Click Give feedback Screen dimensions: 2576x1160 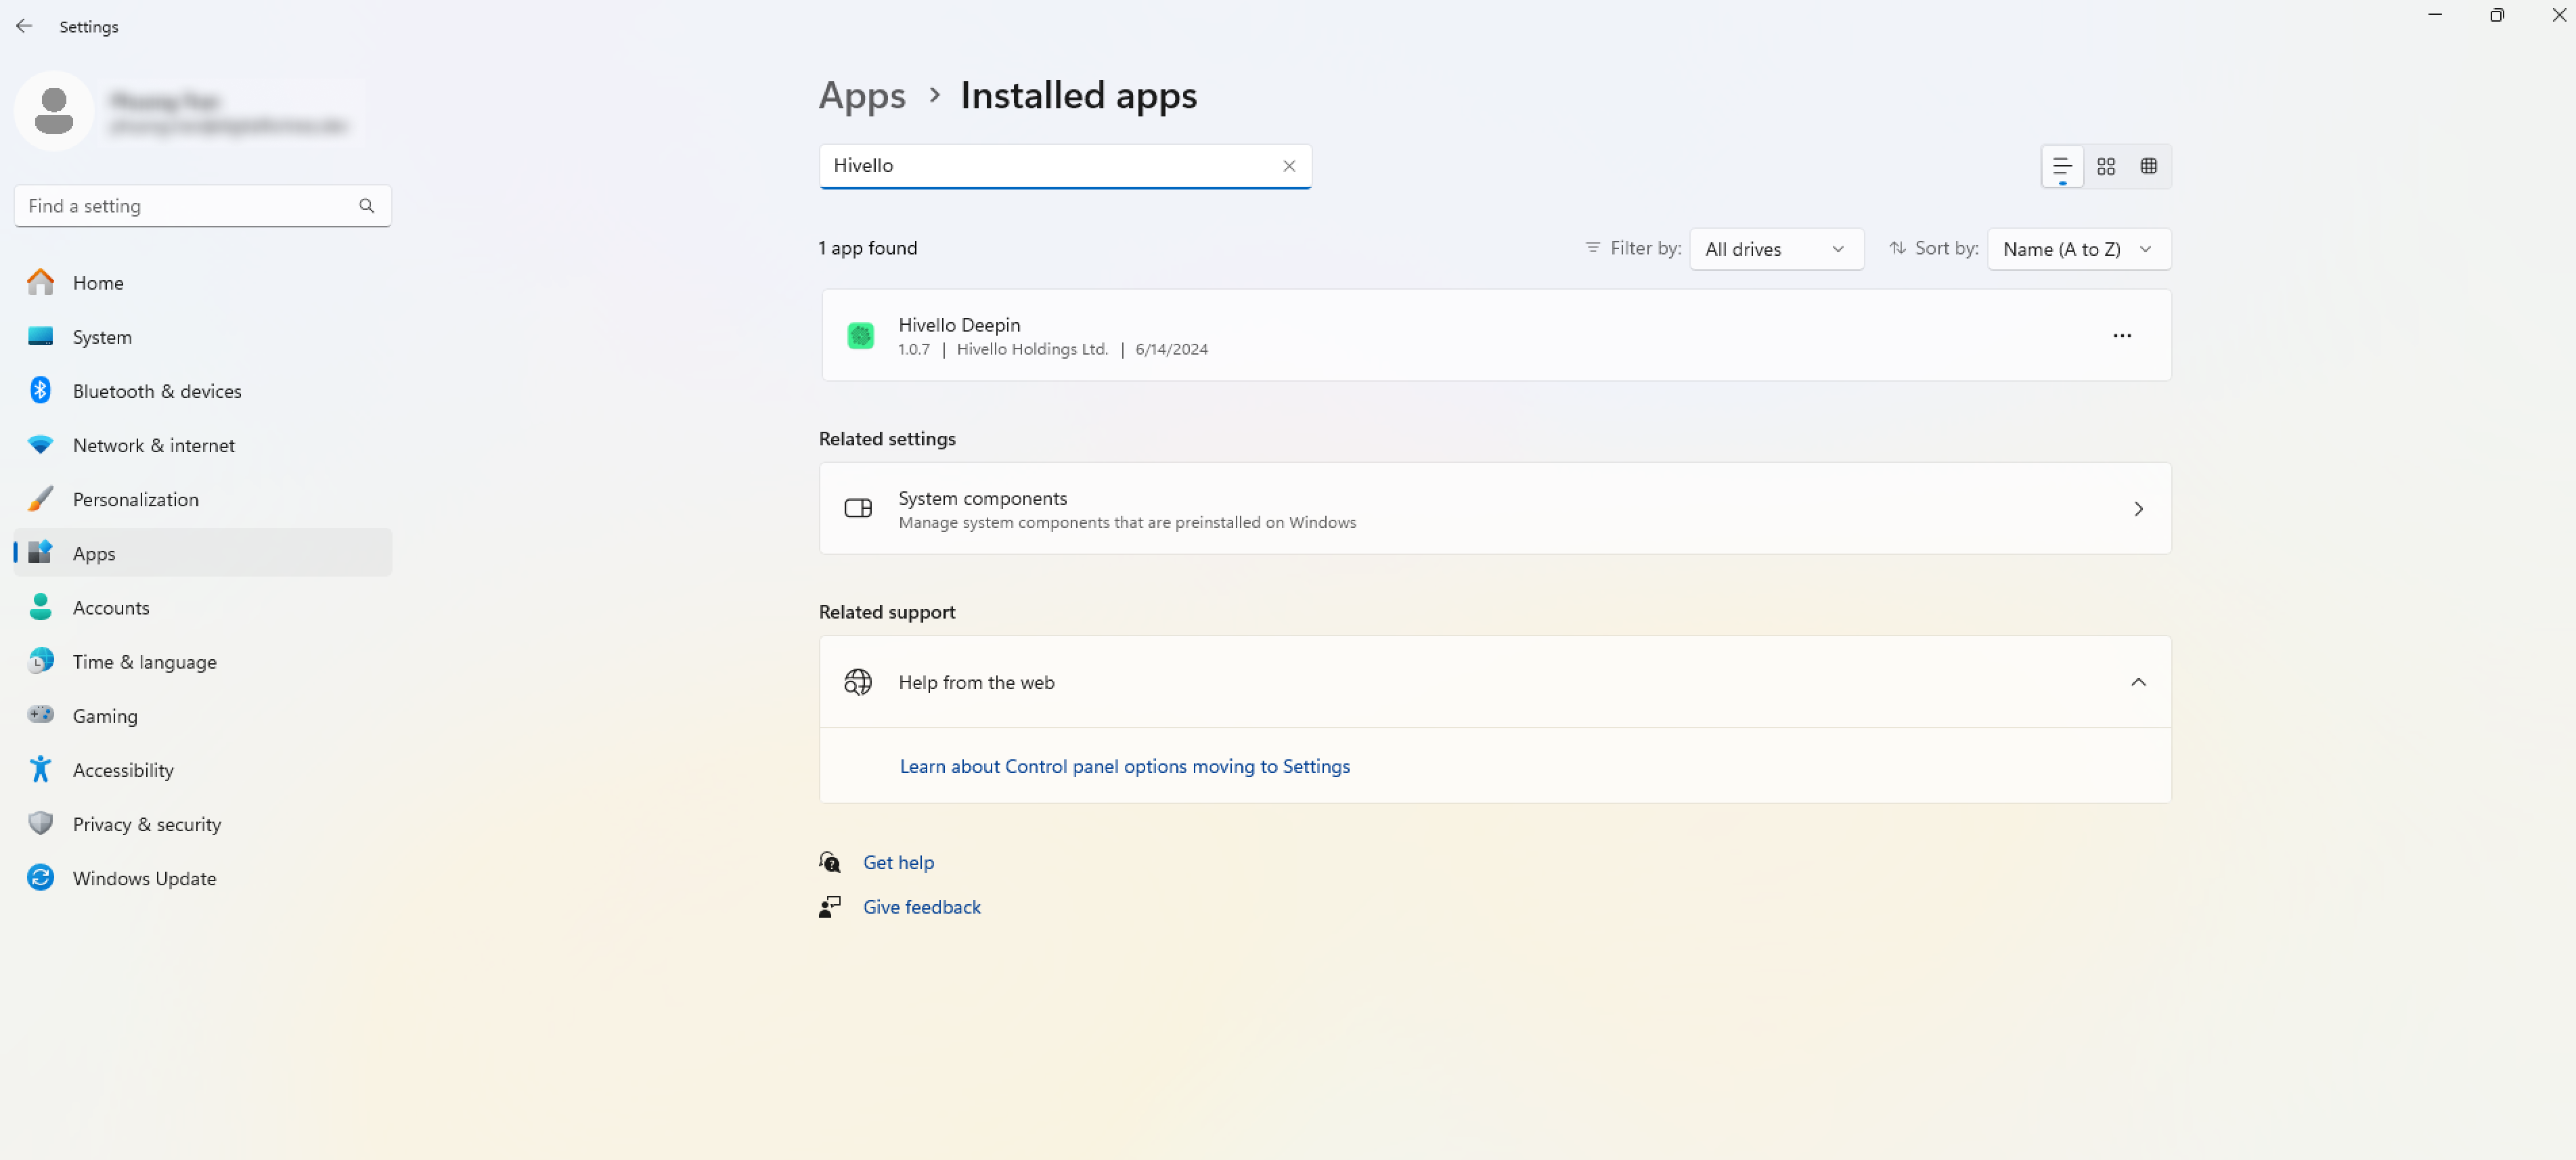921,907
